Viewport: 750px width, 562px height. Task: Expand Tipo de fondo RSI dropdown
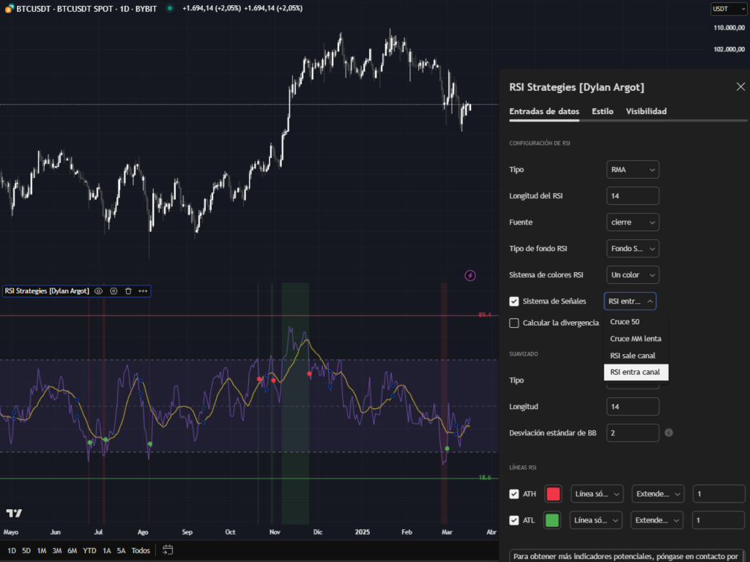[632, 249]
